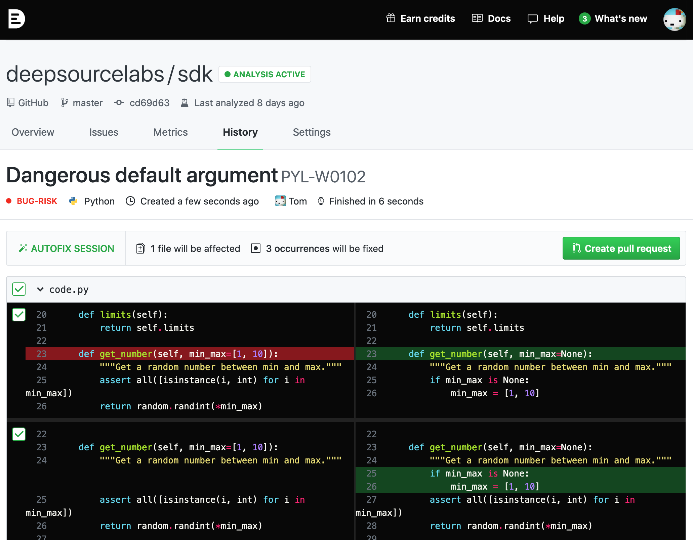Uncheck the first diff hunk checkbox
The width and height of the screenshot is (693, 540).
19,315
